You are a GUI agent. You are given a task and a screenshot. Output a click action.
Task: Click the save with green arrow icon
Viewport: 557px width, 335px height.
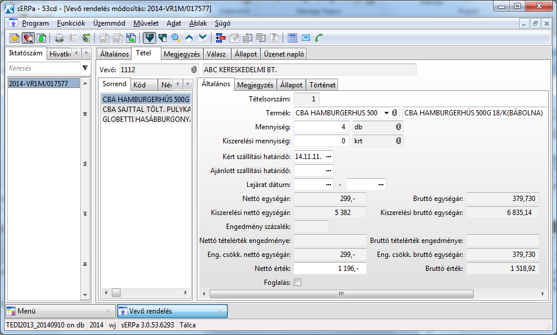[131, 38]
